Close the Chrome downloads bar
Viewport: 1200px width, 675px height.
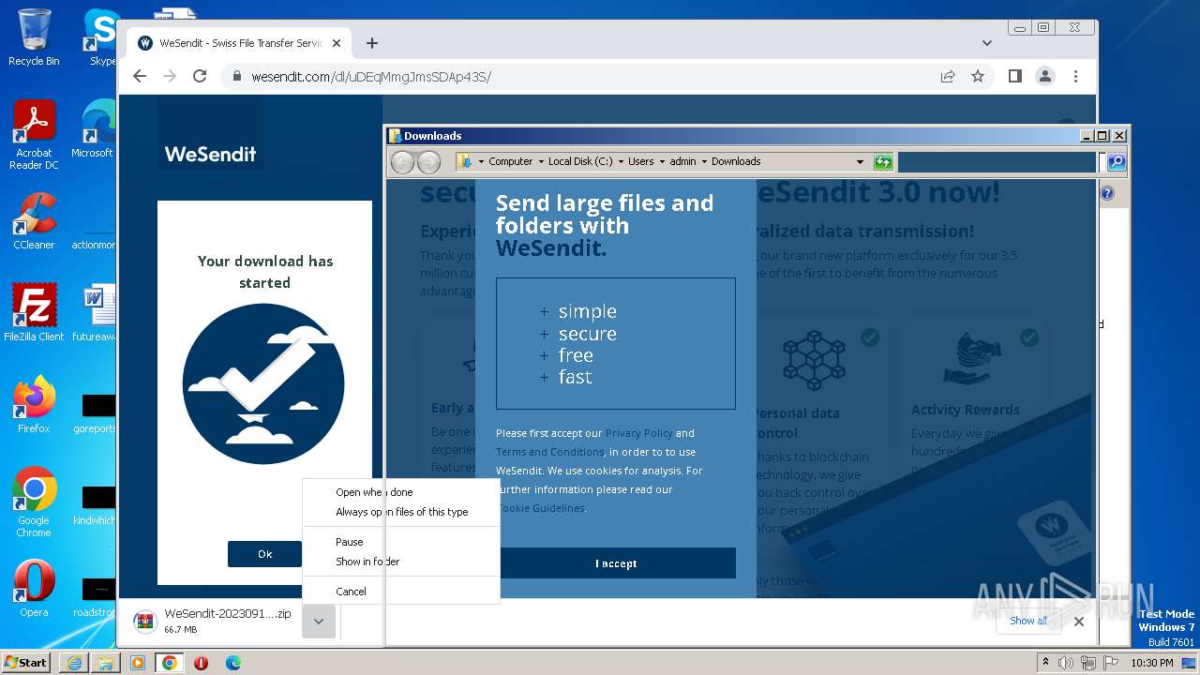pyautogui.click(x=1079, y=621)
